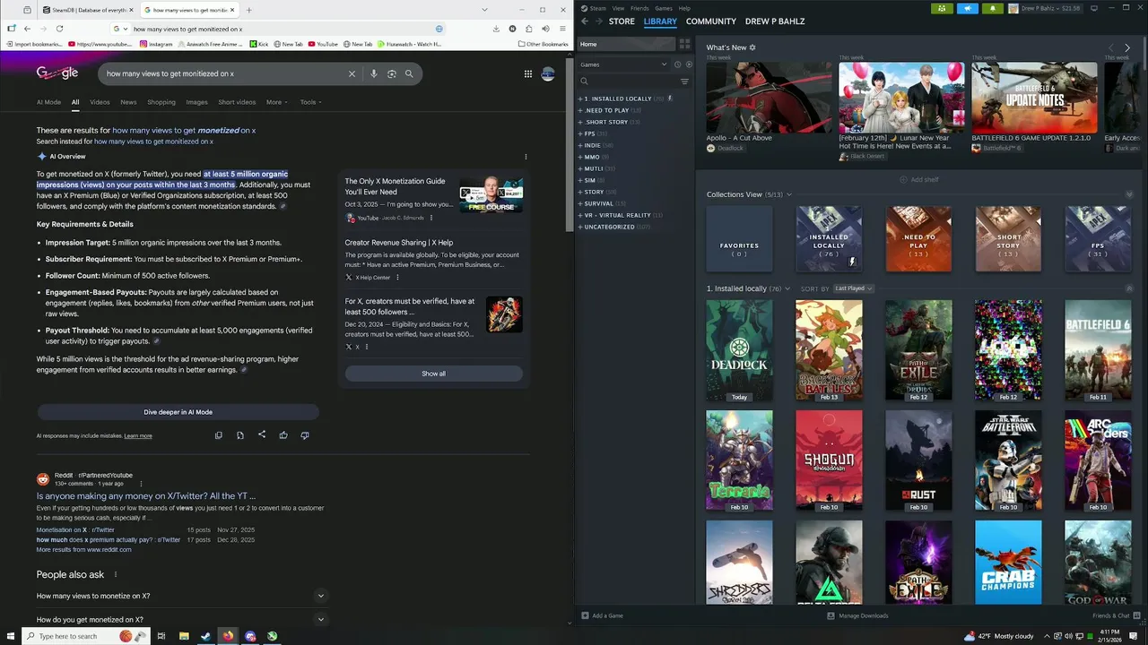The width and height of the screenshot is (1148, 645).
Task: Go to Steam COMMUNITY tab
Action: 711,21
